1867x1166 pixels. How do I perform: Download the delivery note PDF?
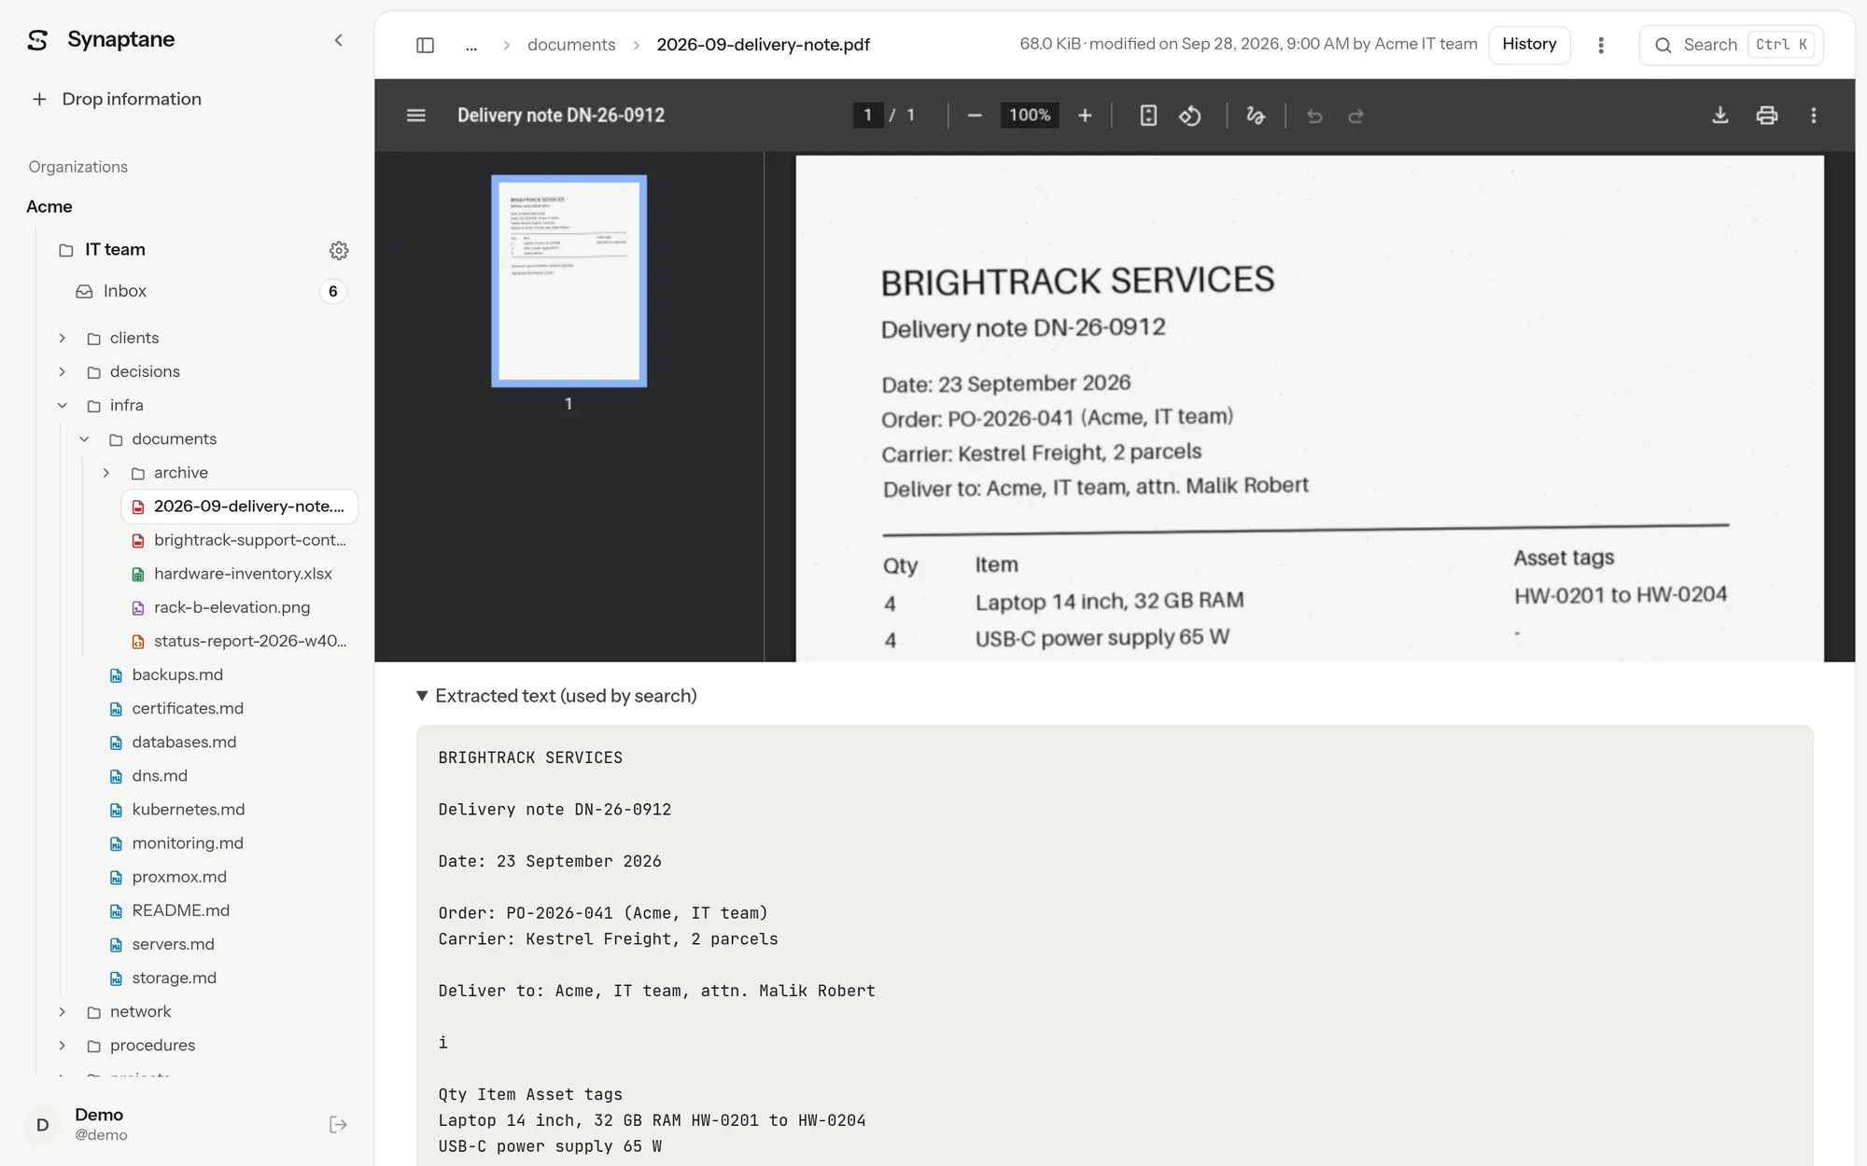click(x=1720, y=115)
